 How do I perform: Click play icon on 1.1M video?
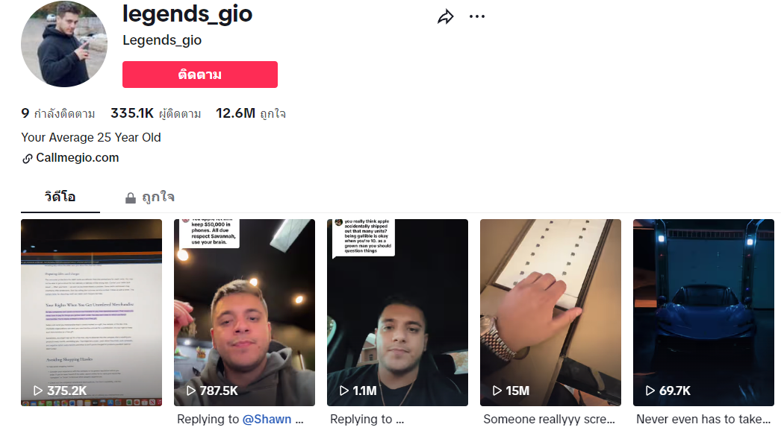click(x=343, y=391)
